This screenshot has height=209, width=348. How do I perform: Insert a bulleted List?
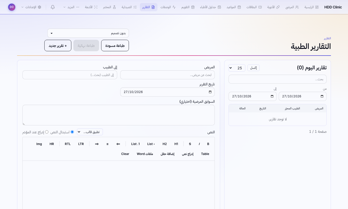pos(151,144)
